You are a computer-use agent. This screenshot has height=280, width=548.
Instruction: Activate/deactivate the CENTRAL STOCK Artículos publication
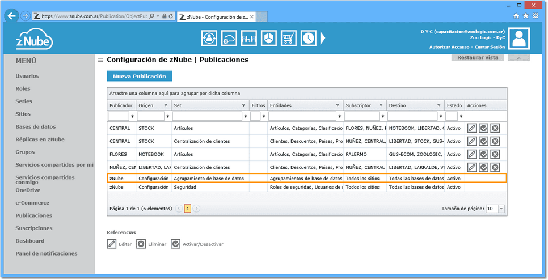[x=483, y=128]
